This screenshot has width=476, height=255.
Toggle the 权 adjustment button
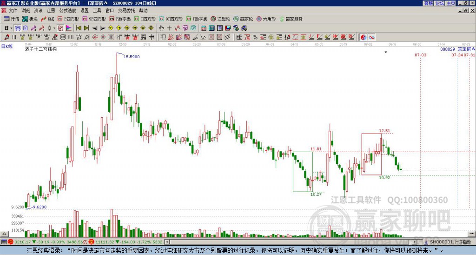60,28
